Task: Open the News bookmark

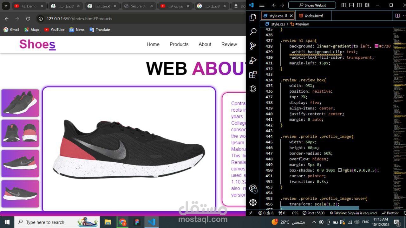Action: [x=77, y=29]
